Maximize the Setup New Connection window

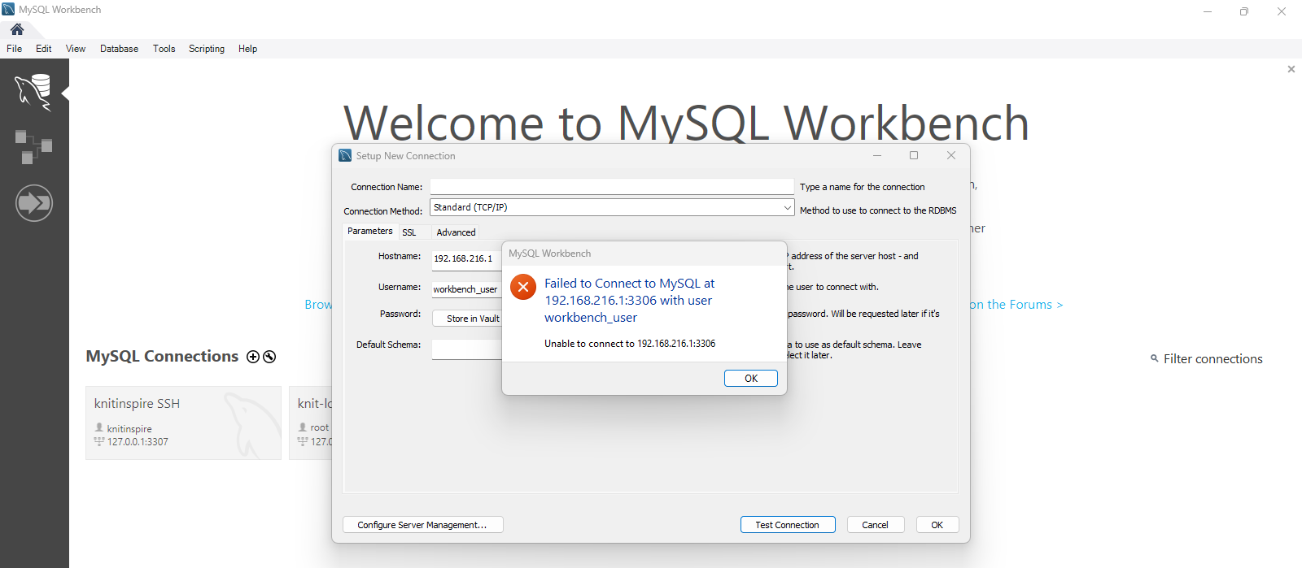pyautogui.click(x=914, y=155)
